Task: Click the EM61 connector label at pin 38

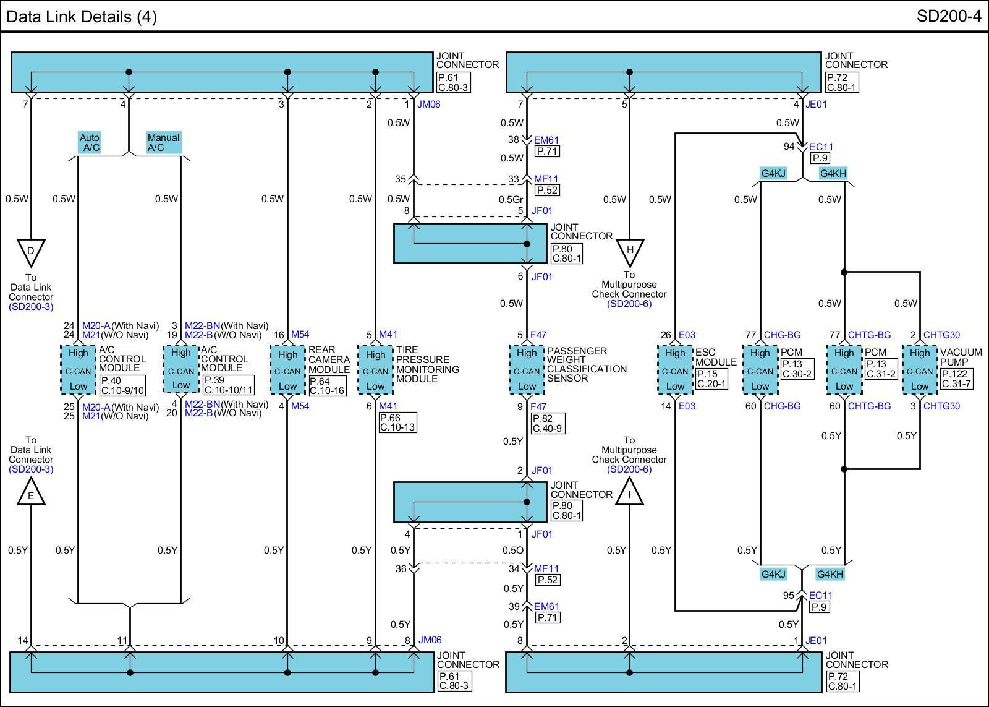Action: [546, 140]
